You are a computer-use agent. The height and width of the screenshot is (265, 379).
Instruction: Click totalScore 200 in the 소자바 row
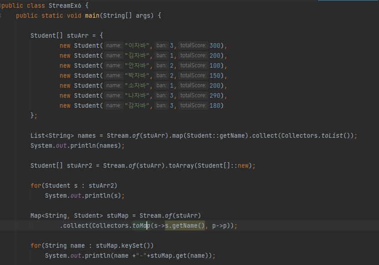click(215, 85)
